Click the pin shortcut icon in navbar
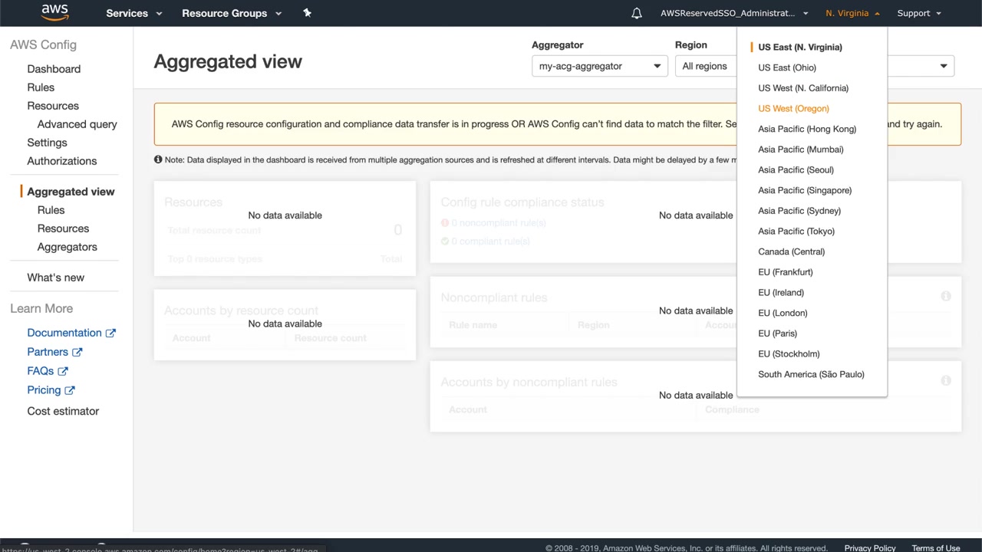 pyautogui.click(x=307, y=13)
